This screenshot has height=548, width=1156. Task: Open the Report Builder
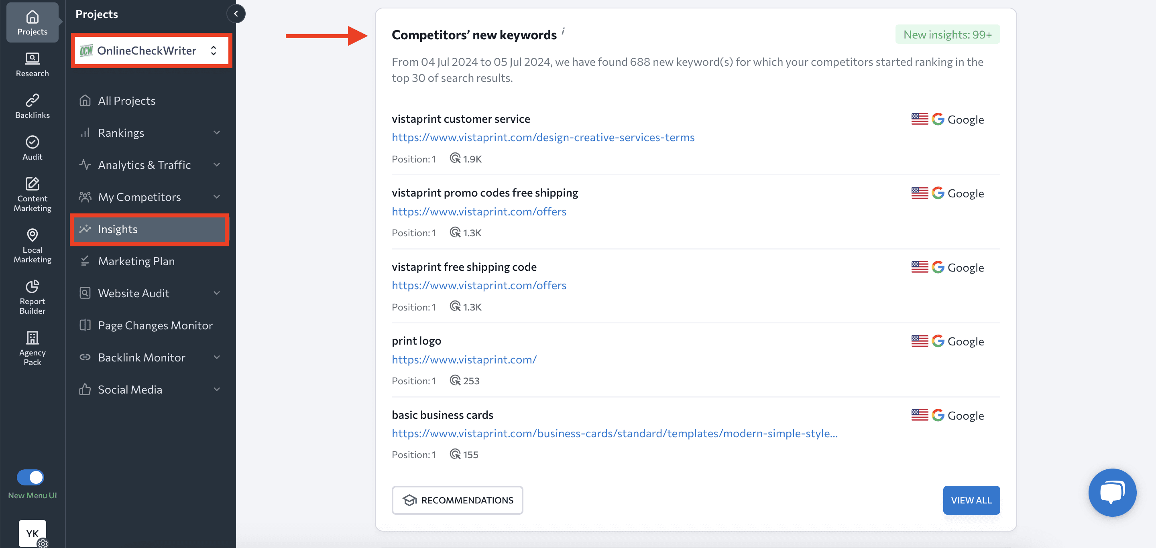(32, 296)
